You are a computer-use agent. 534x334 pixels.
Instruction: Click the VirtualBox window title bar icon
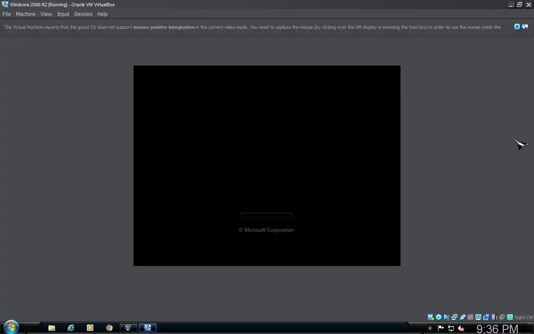pyautogui.click(x=5, y=5)
